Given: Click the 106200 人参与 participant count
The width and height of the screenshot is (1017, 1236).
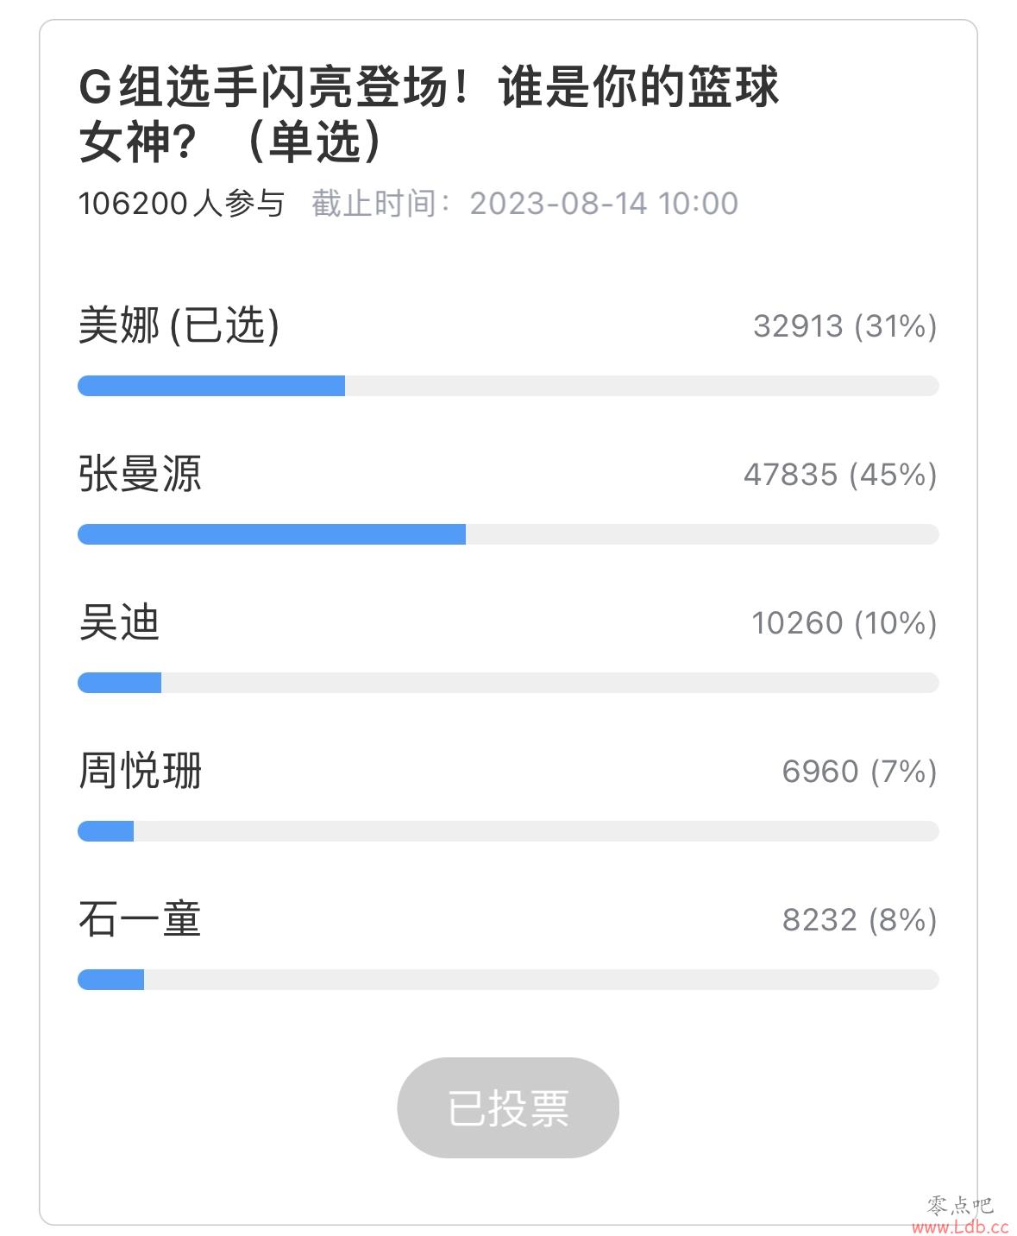Looking at the screenshot, I should [x=181, y=204].
